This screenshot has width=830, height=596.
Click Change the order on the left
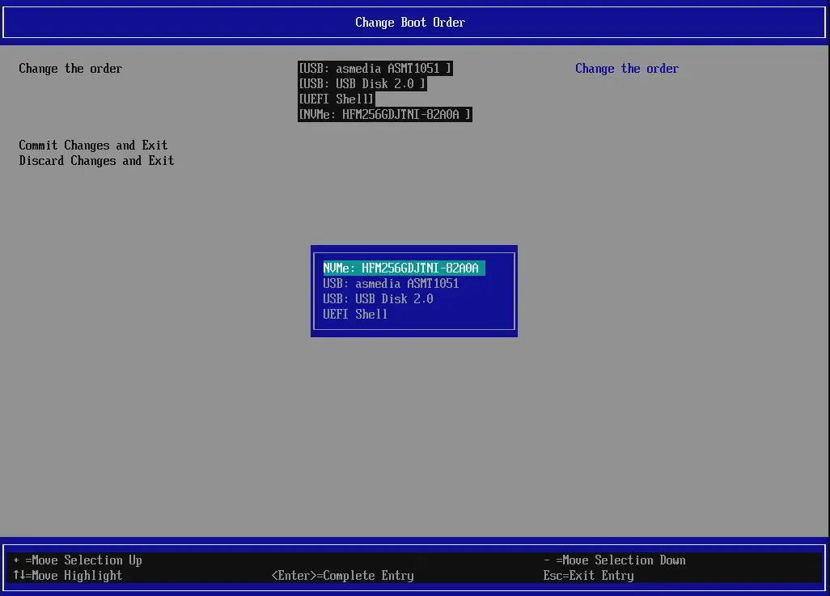[x=70, y=69]
